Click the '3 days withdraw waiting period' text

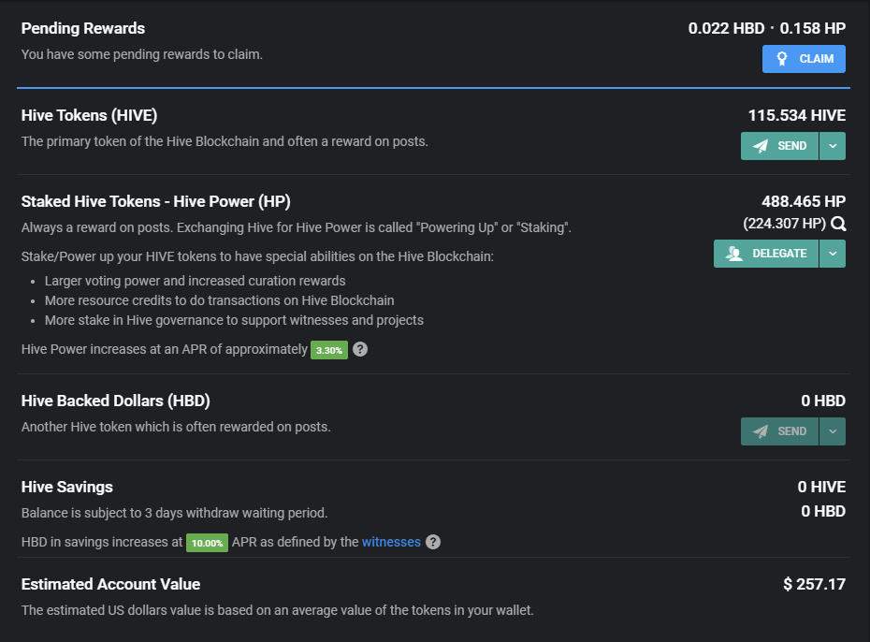(x=236, y=513)
